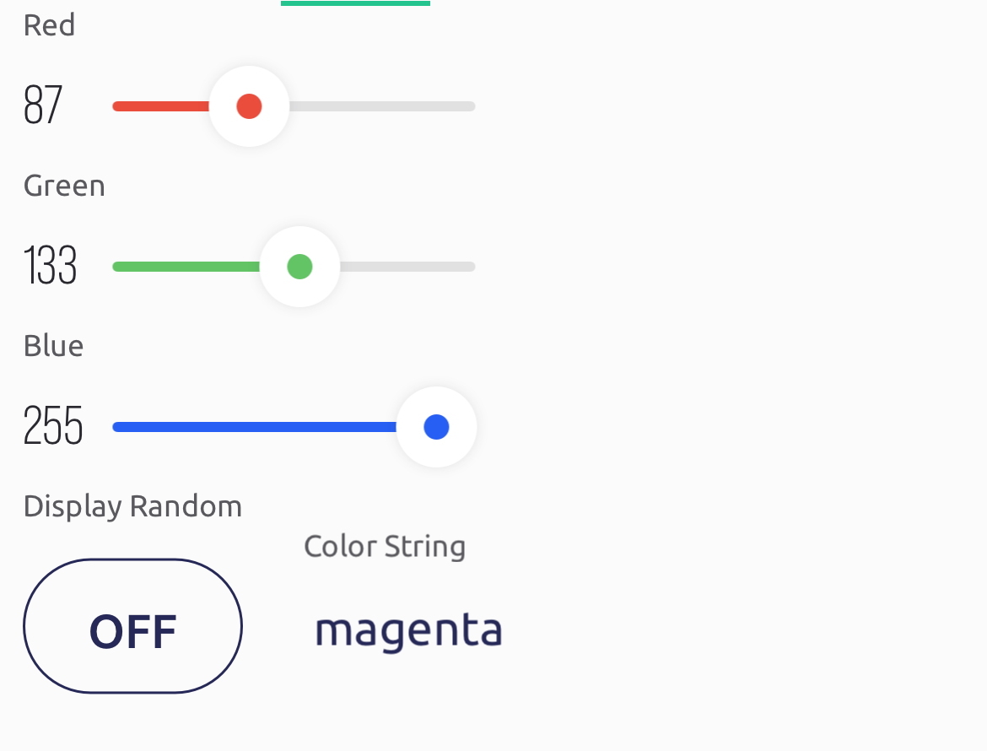Select the magenta color string value

pyautogui.click(x=408, y=631)
